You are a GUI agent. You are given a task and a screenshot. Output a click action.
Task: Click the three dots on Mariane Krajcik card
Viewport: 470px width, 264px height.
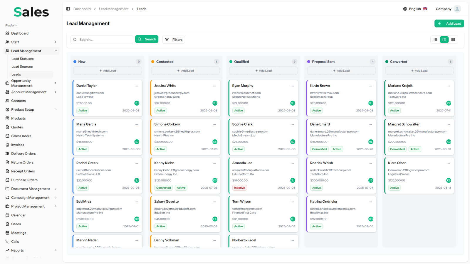448,86
